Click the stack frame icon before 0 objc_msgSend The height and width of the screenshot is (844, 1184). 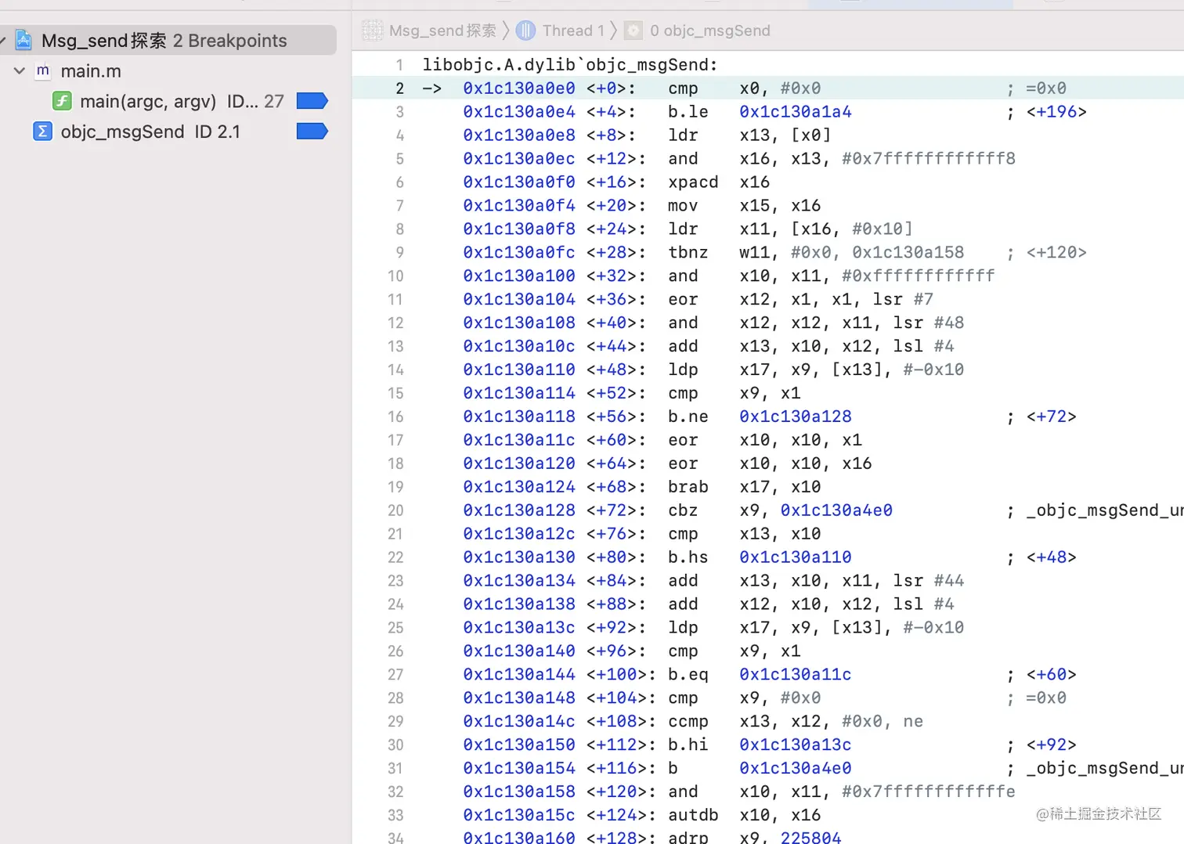pos(634,31)
